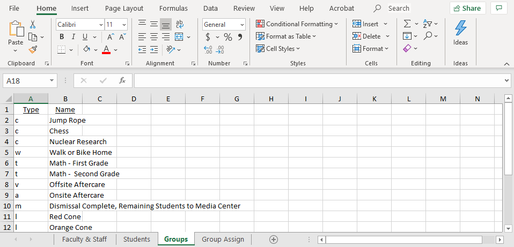Apply the red font color swatch
The height and width of the screenshot is (247, 514).
coord(106,49)
